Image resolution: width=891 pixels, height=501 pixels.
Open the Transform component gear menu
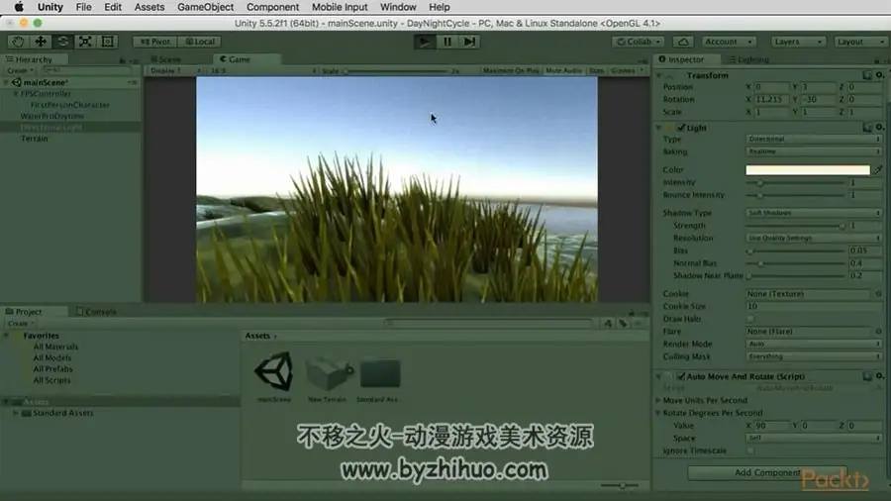click(880, 75)
